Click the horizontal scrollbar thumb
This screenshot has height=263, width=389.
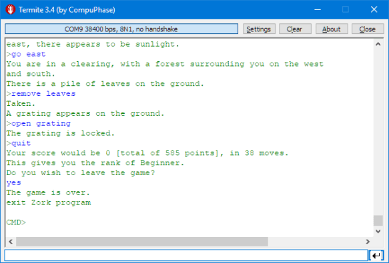(x=142, y=242)
